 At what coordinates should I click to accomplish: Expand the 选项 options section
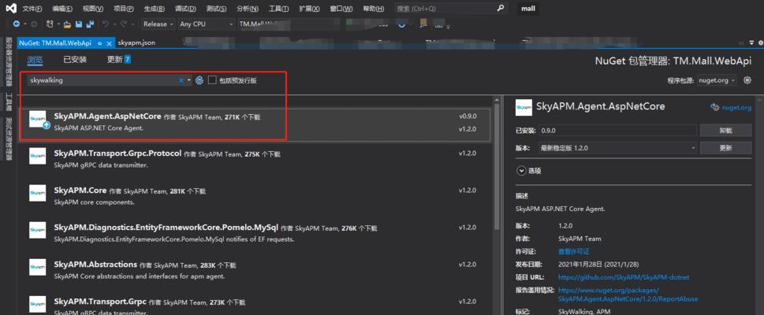521,171
